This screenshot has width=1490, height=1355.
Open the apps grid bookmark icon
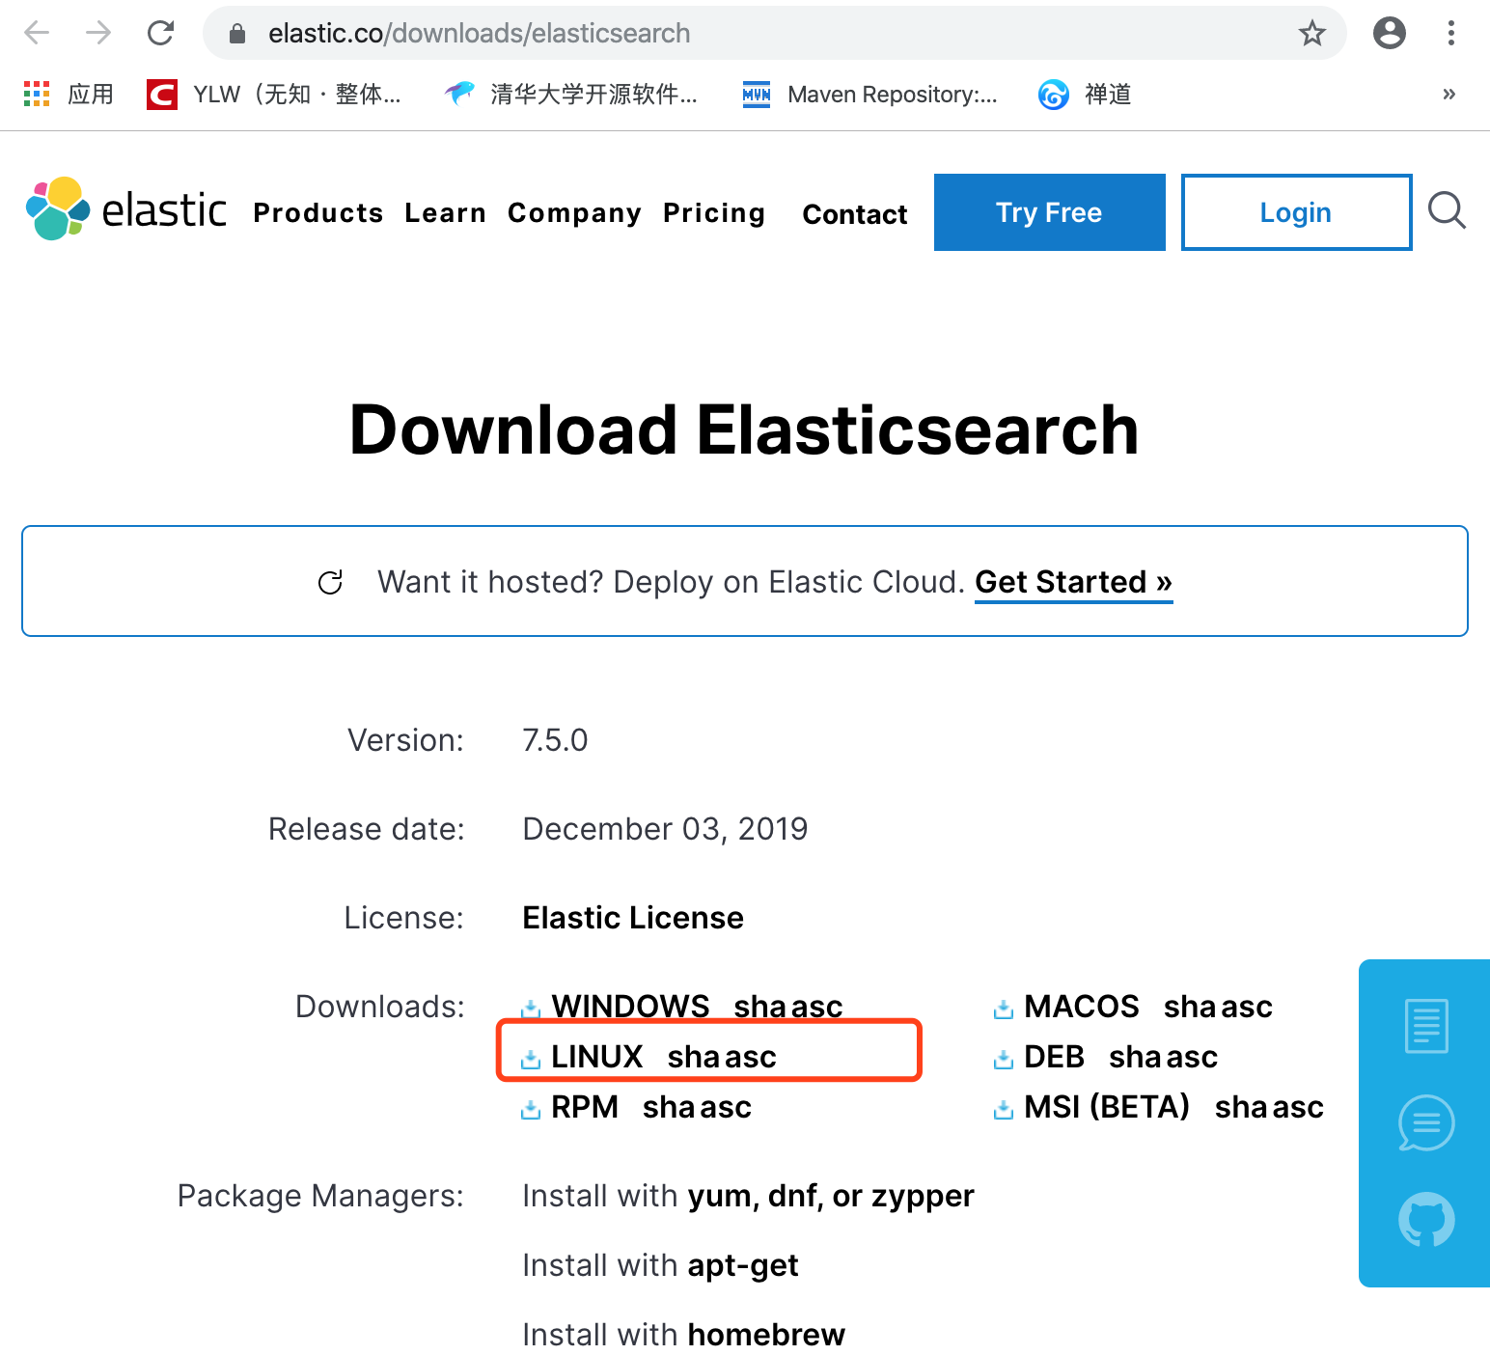(x=37, y=94)
